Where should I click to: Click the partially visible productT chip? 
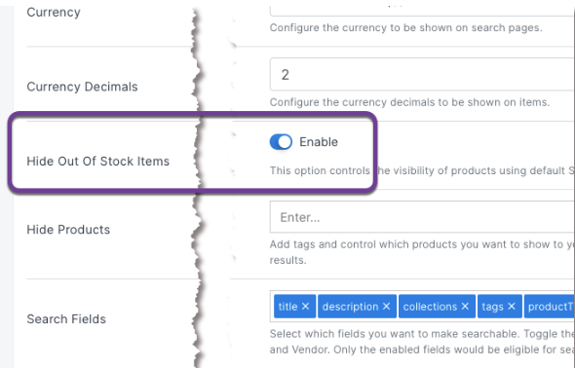pos(550,306)
